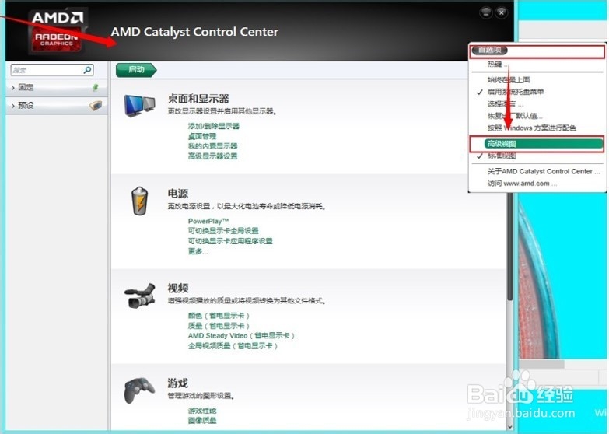The width and height of the screenshot is (609, 434).
Task: Select the checked 标准视图 option
Action: (x=502, y=156)
